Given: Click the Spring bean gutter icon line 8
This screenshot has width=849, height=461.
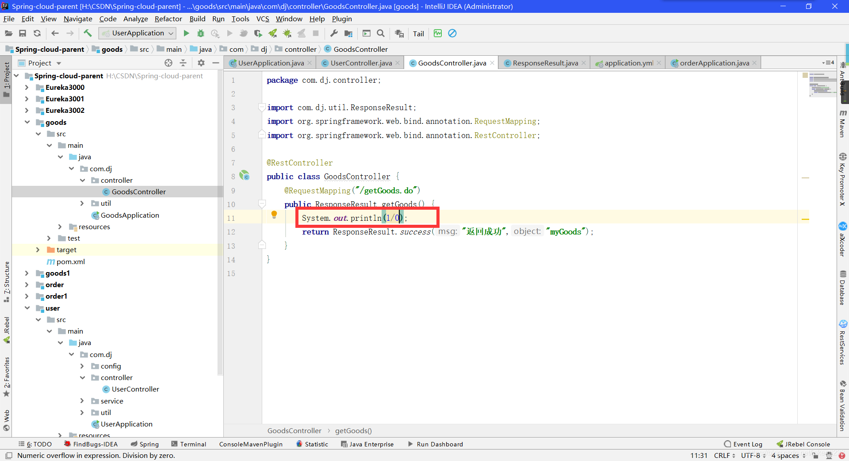Looking at the screenshot, I should [x=245, y=176].
